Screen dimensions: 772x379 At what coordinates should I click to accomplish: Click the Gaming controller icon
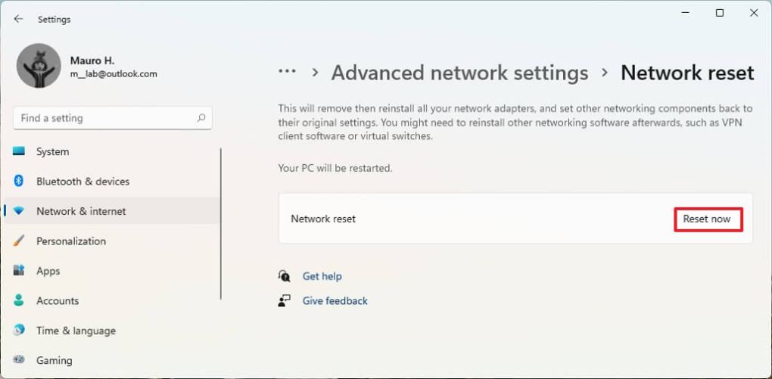(x=19, y=360)
